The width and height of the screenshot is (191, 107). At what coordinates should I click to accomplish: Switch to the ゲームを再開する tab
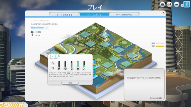pos(64,15)
